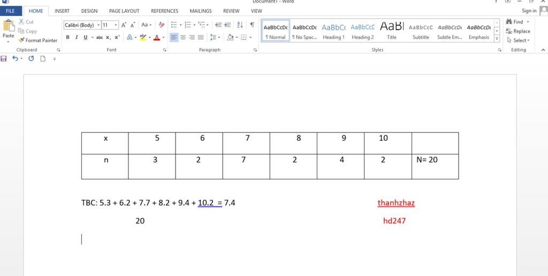Redo the last action

click(x=31, y=59)
